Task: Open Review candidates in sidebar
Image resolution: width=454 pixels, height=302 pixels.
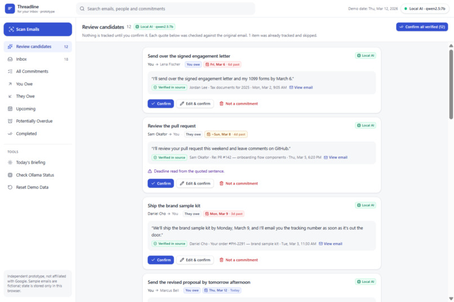Action: [38, 47]
